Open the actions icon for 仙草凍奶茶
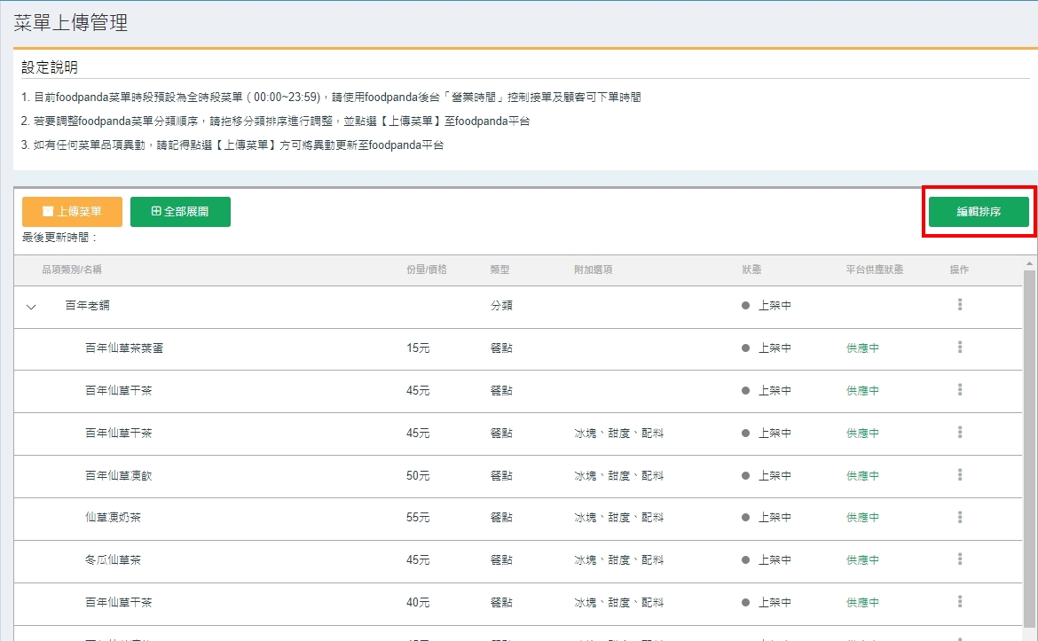 click(960, 517)
